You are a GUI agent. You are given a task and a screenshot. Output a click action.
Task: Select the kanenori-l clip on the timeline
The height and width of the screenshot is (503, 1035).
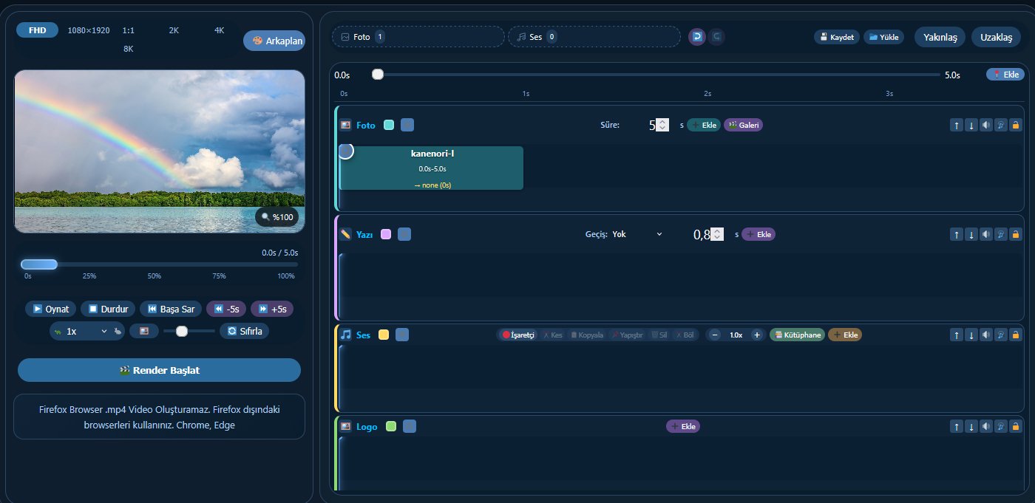[x=432, y=168]
